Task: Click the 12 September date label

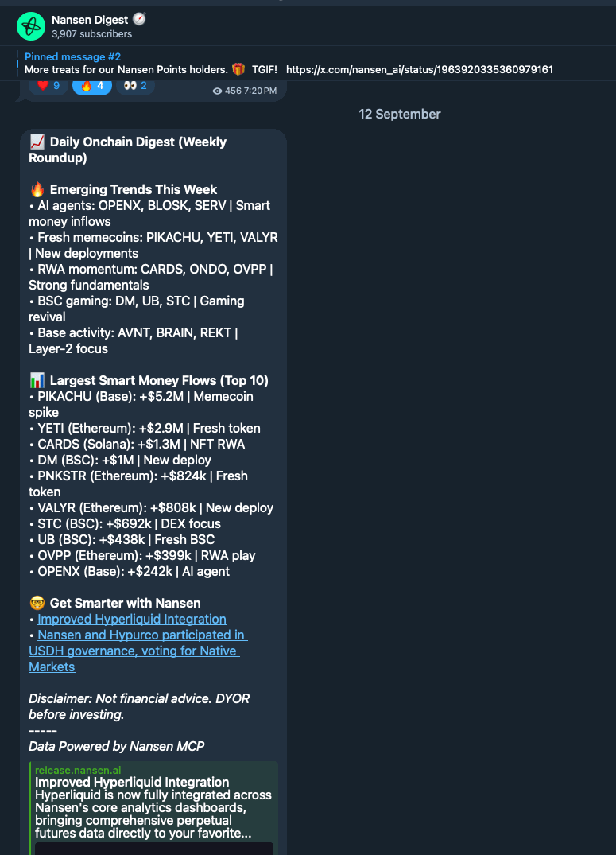Action: [400, 114]
